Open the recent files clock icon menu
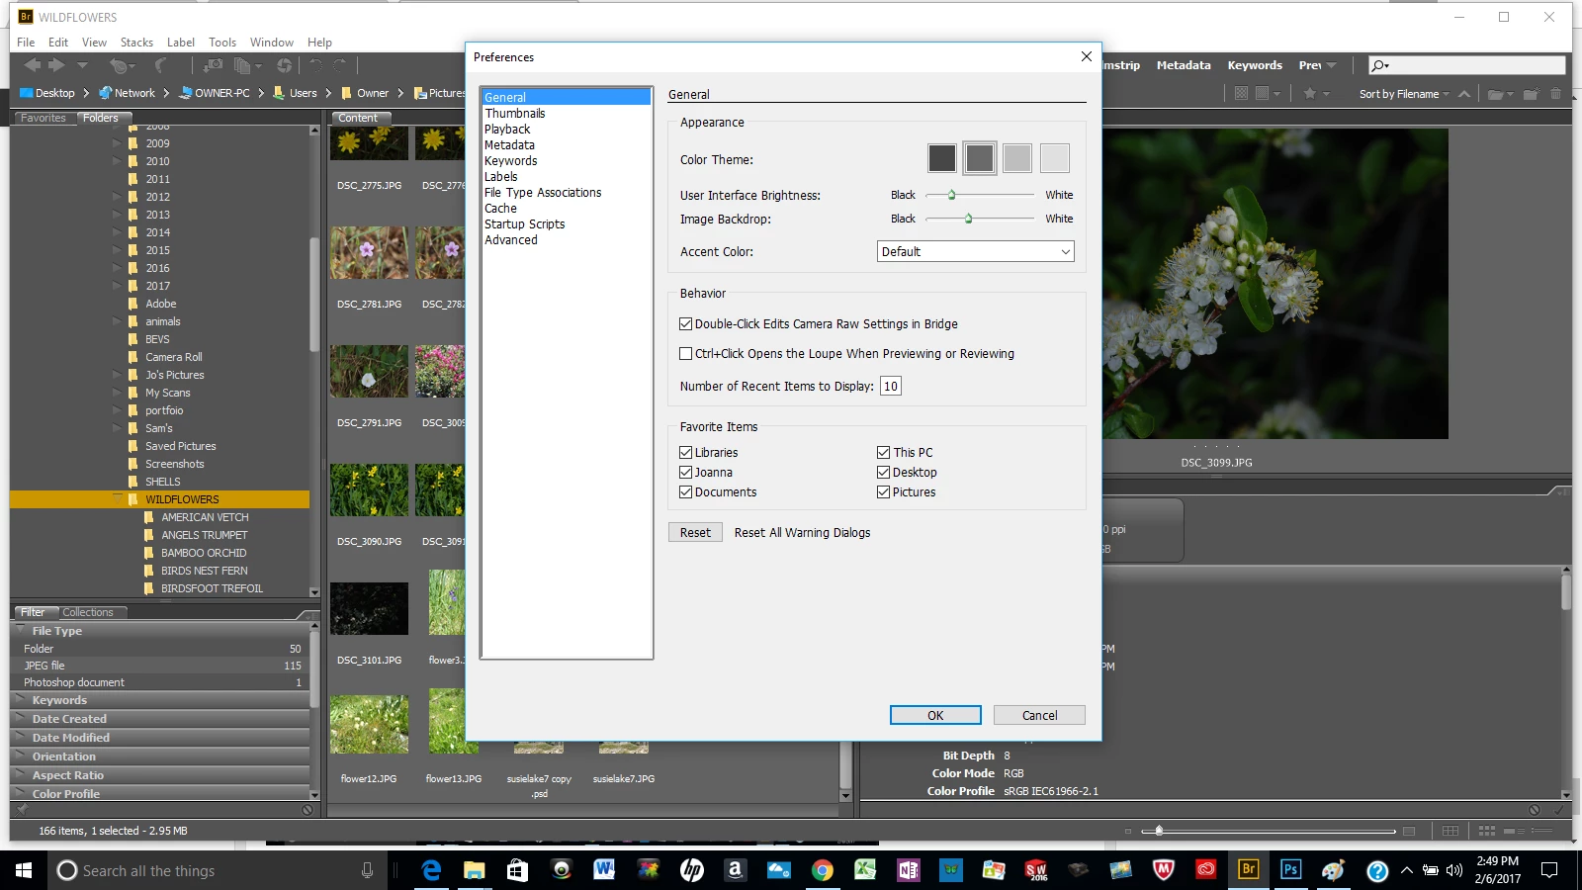The image size is (1582, 890). click(121, 65)
